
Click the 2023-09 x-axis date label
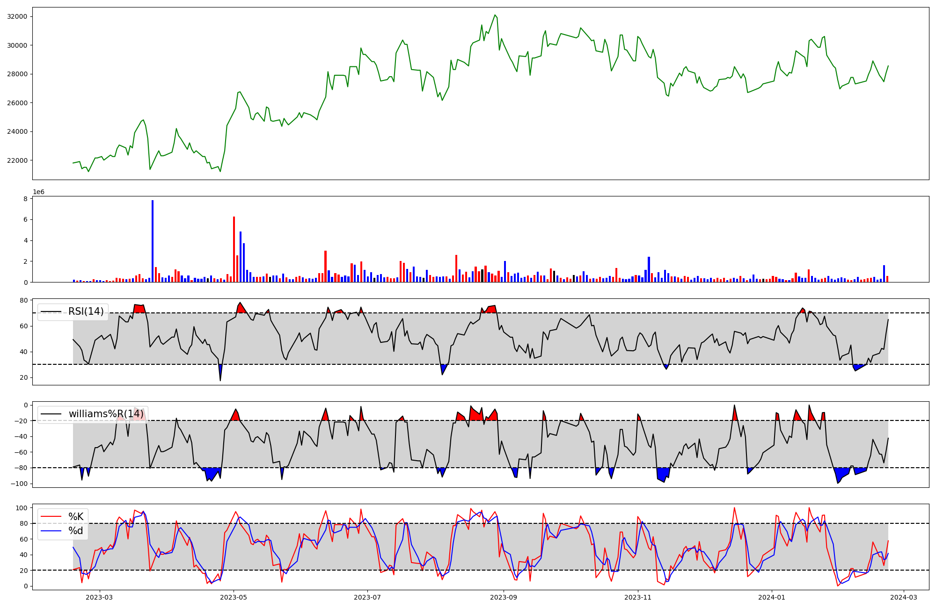504,597
